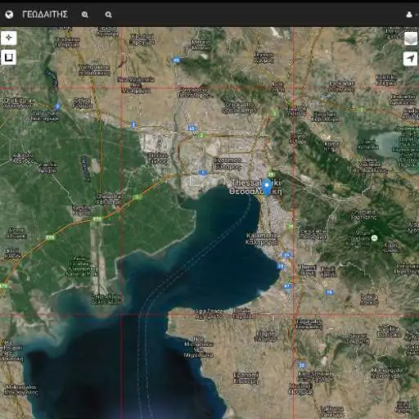The width and height of the screenshot is (419, 419).
Task: Click the Thessaloniki city label
Action: click(256, 187)
